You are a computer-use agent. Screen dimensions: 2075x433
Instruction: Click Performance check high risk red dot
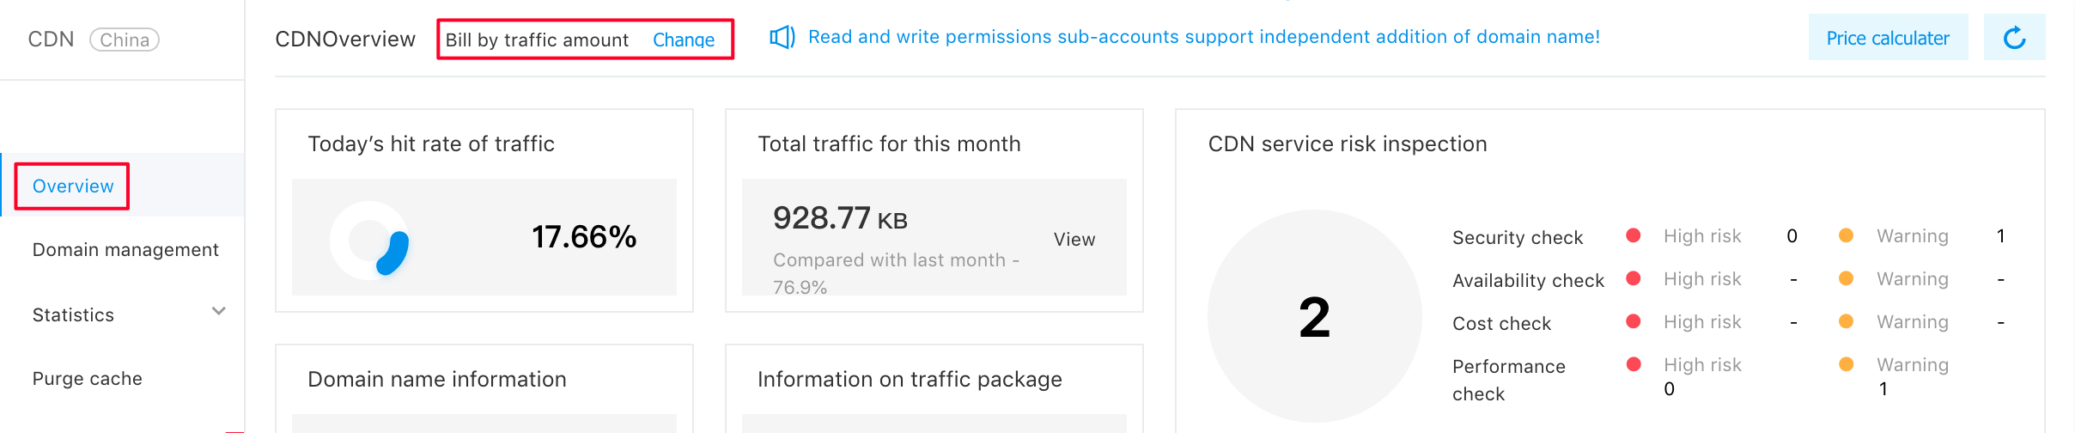pyautogui.click(x=1634, y=364)
